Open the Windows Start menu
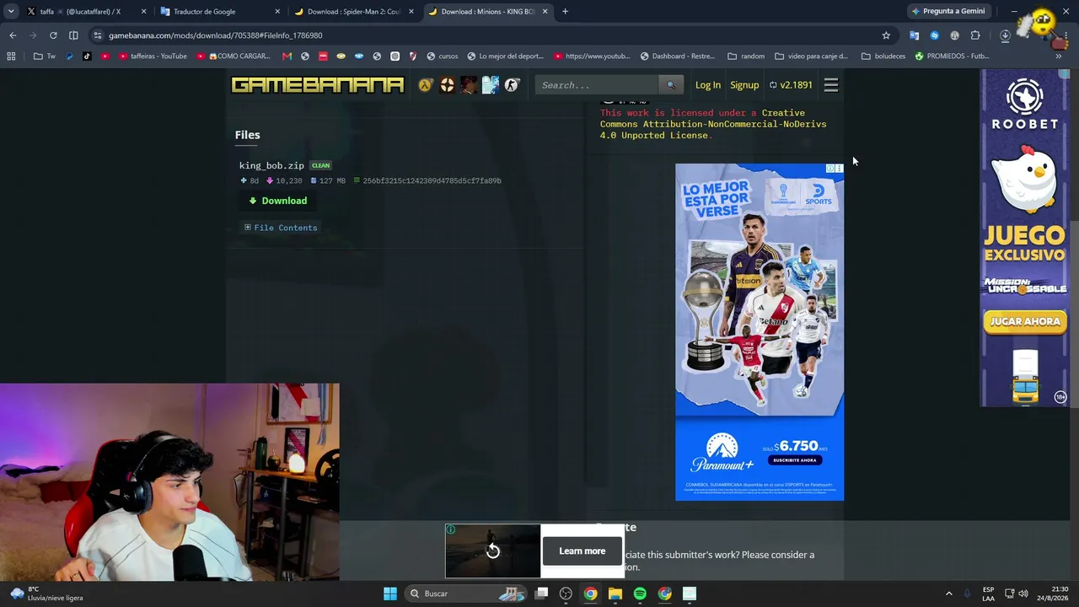This screenshot has height=607, width=1079. point(390,594)
